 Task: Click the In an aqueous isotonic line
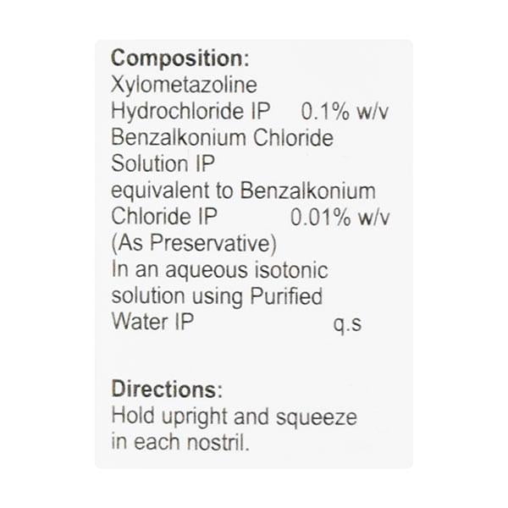pyautogui.click(x=219, y=270)
